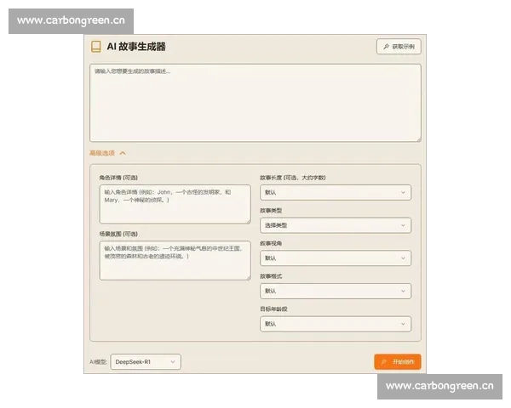The height and width of the screenshot is (408, 511).
Task: Click the AI 故事生成器 title text
Action: pyautogui.click(x=136, y=47)
